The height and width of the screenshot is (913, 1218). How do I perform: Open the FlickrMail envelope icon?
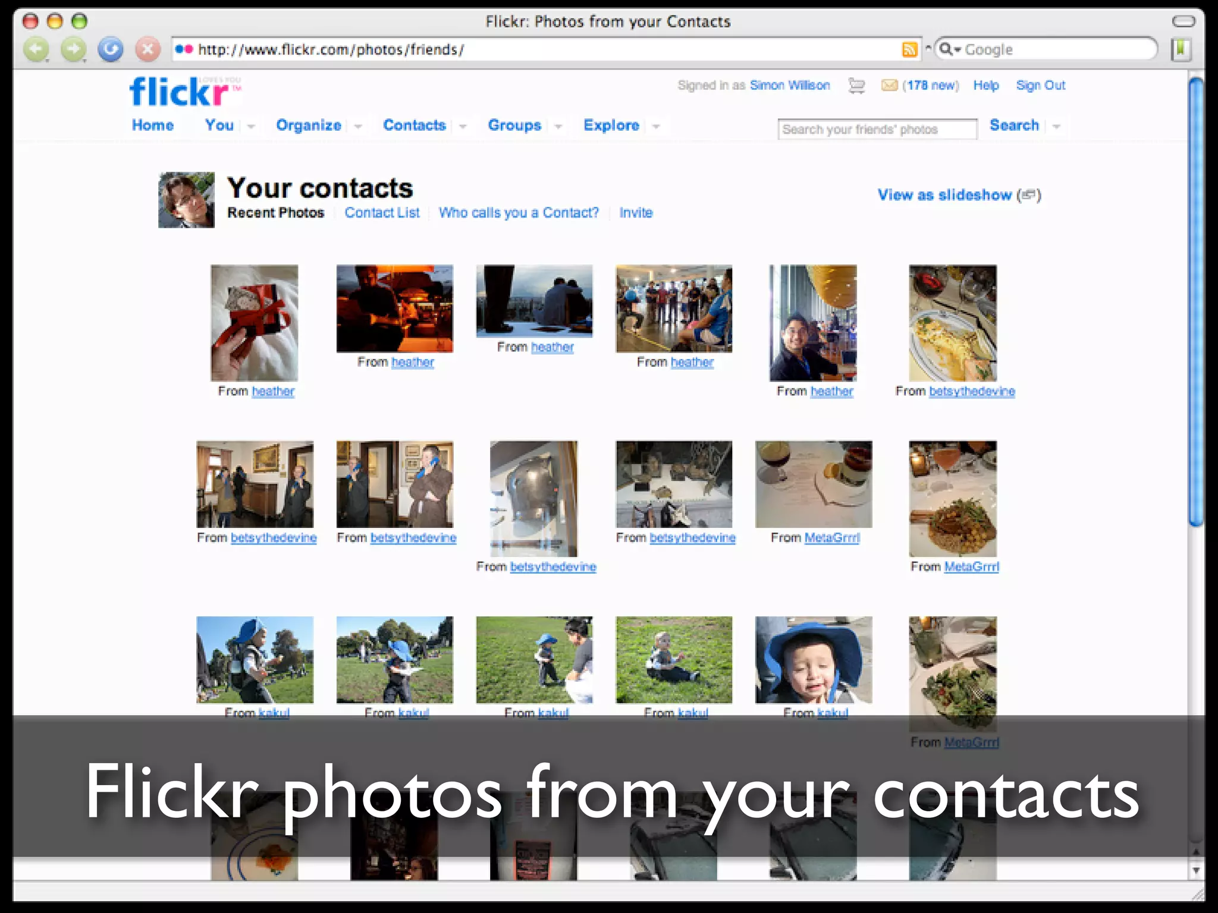click(889, 86)
